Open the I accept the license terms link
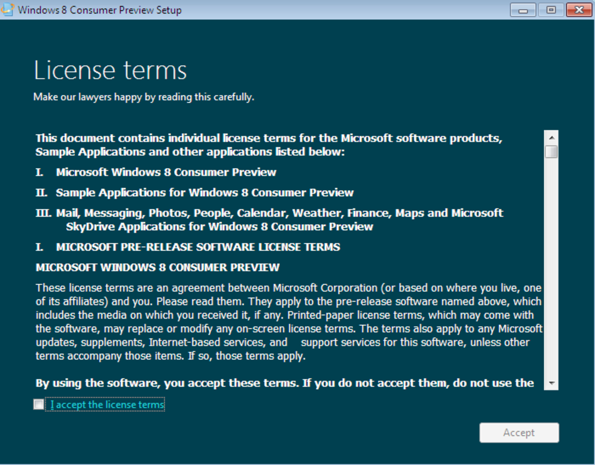The width and height of the screenshot is (595, 465). coord(106,405)
